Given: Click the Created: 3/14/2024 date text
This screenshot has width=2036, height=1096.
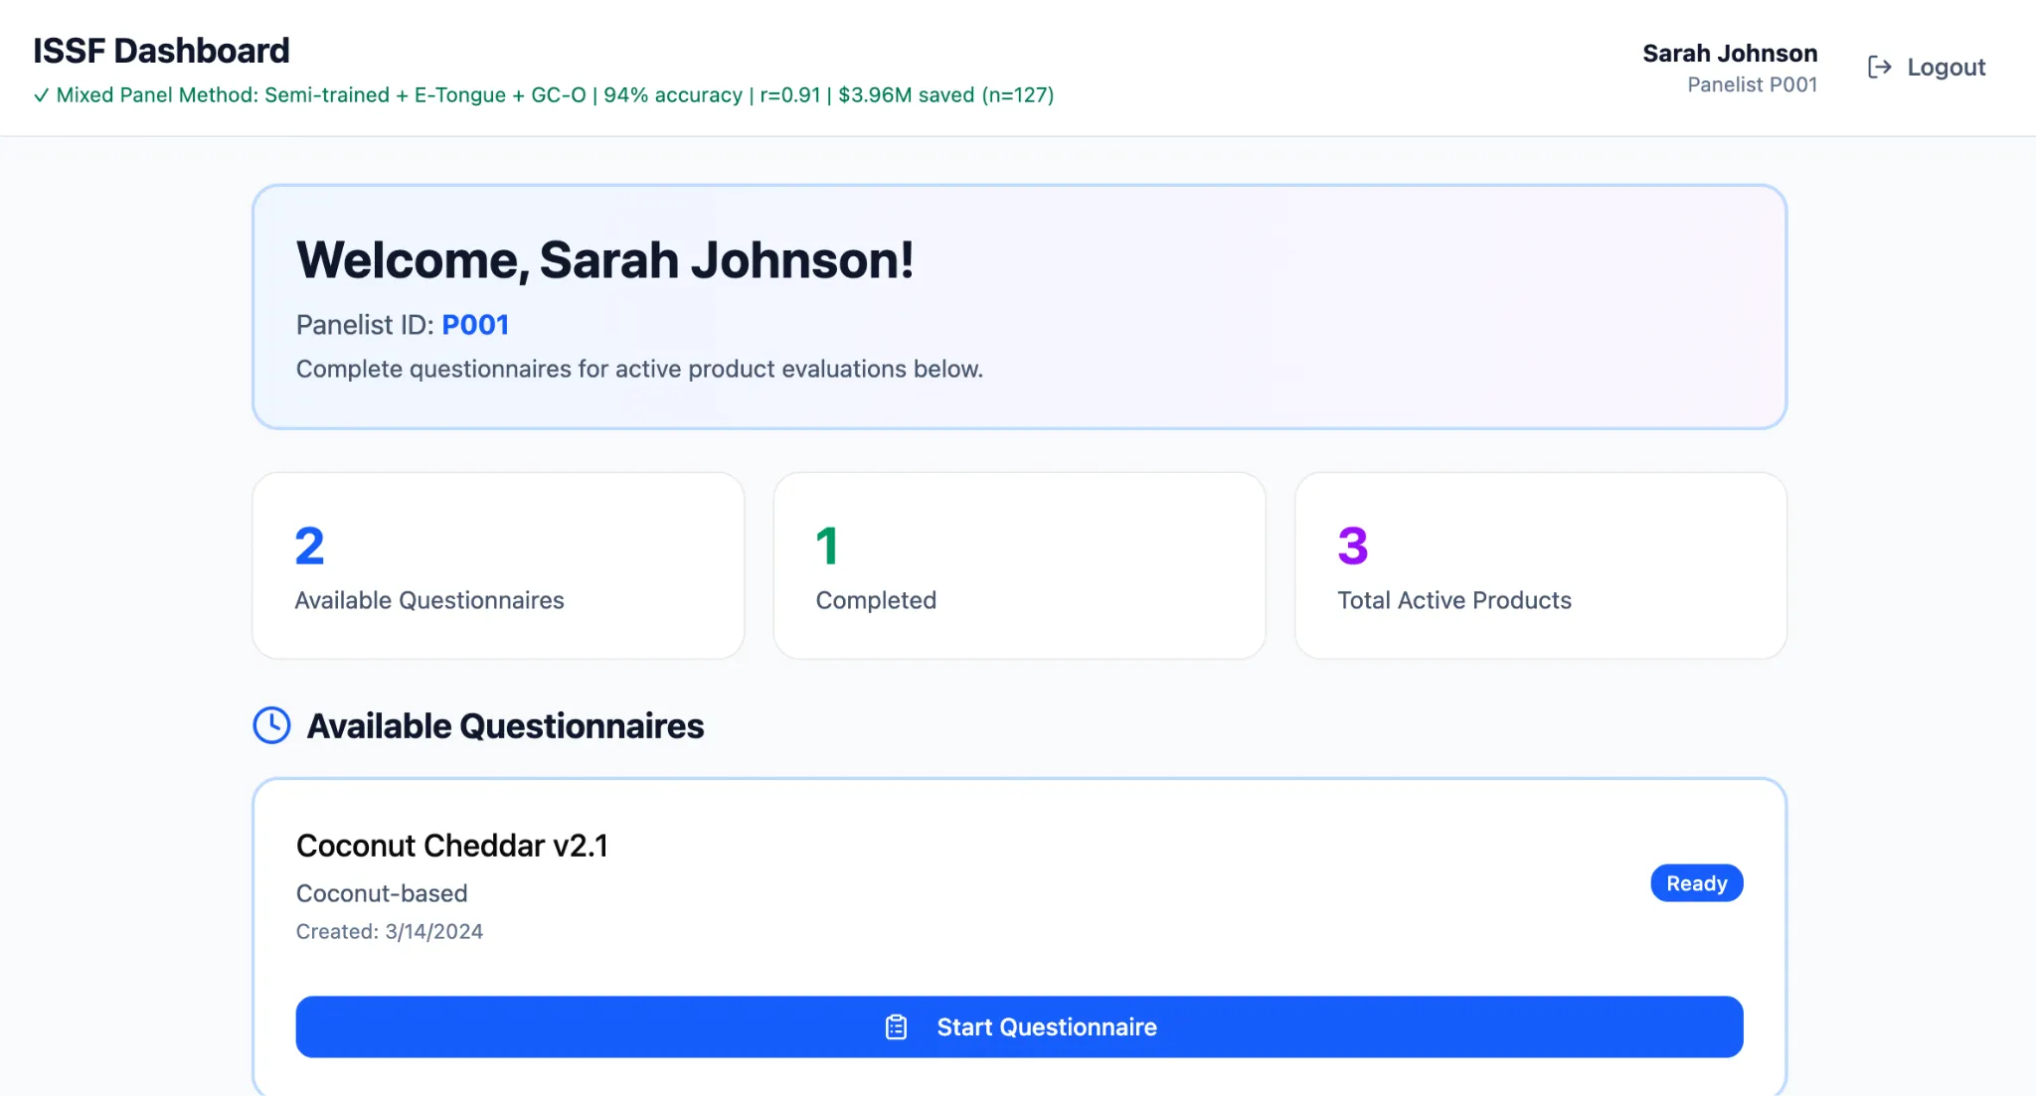Looking at the screenshot, I should (x=390, y=931).
